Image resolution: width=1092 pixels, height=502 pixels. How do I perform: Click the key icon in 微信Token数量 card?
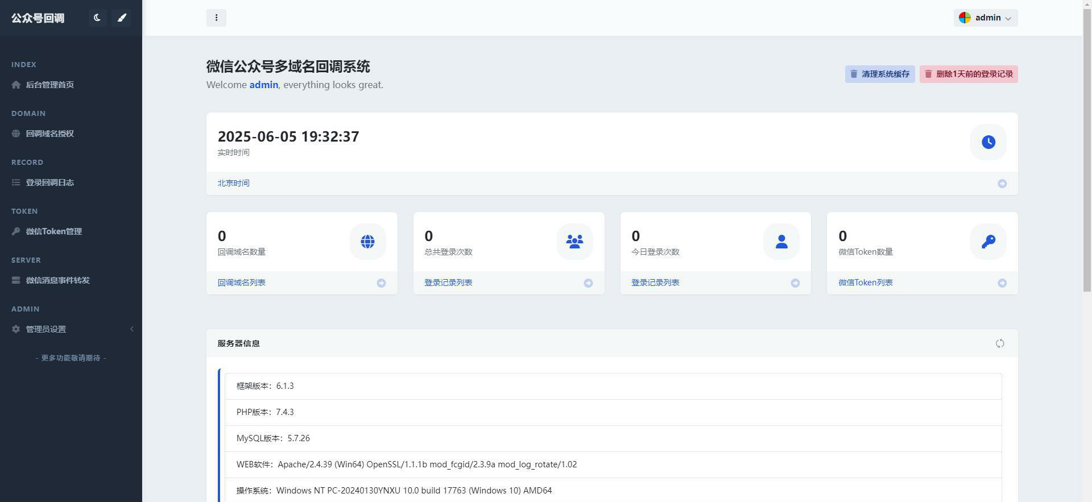(x=988, y=242)
